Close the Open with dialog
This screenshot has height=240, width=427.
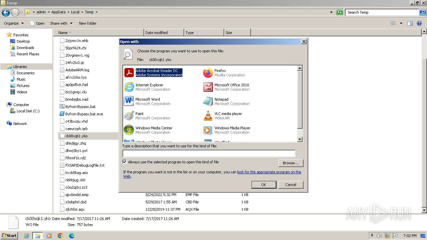coord(304,42)
